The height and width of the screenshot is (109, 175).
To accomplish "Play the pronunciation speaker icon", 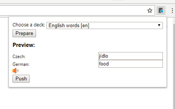I will click(x=15, y=71).
